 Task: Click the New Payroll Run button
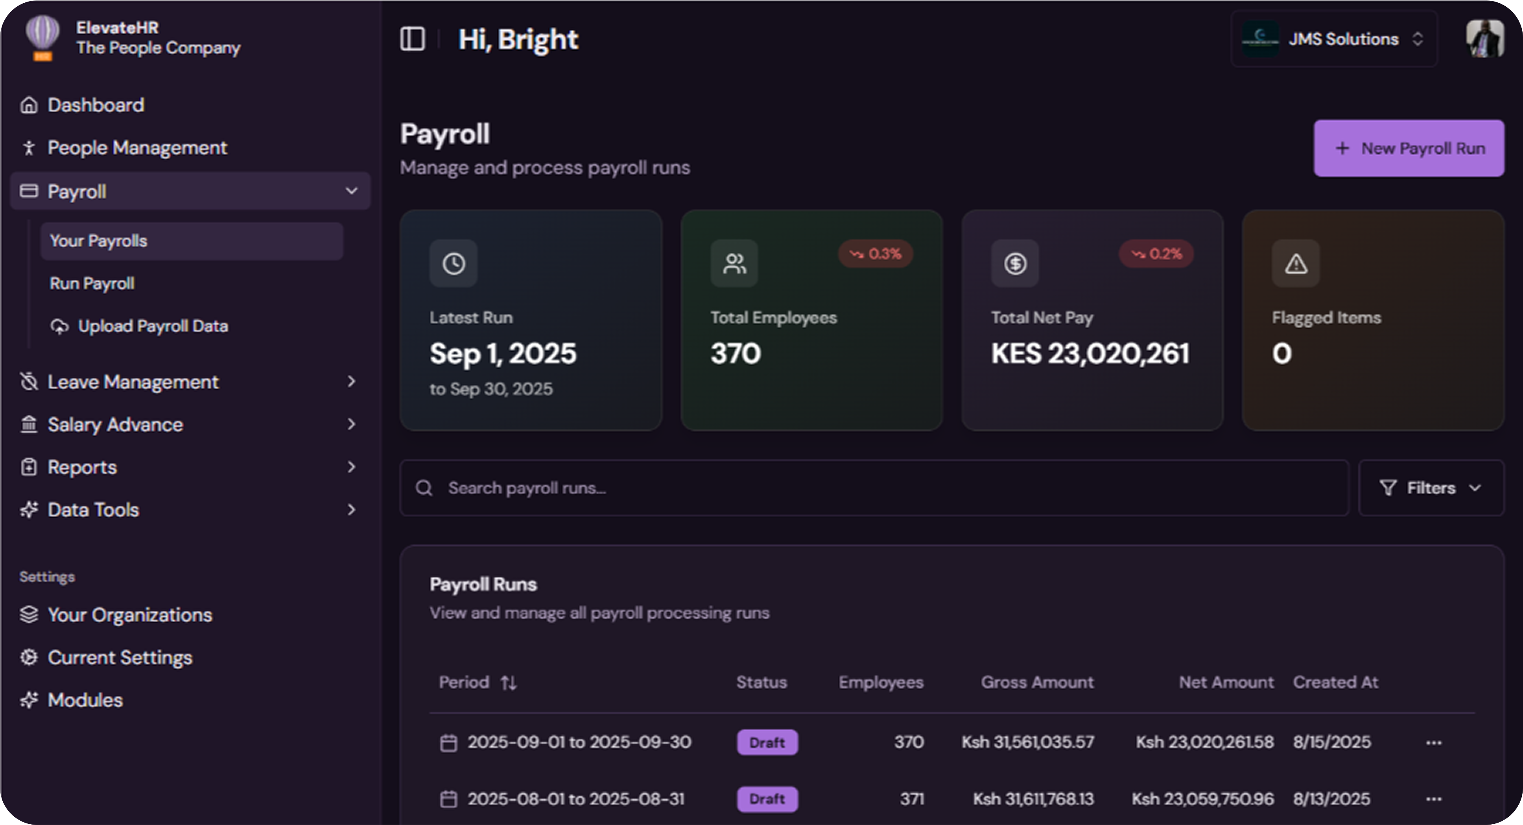click(x=1409, y=148)
